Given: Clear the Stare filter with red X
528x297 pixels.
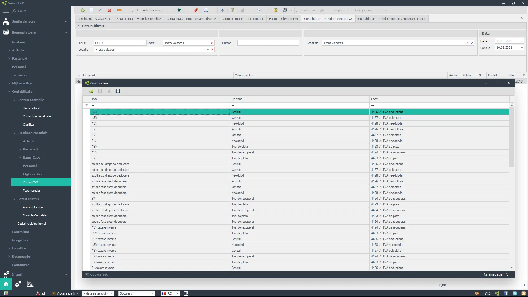Looking at the screenshot, I should 212,43.
